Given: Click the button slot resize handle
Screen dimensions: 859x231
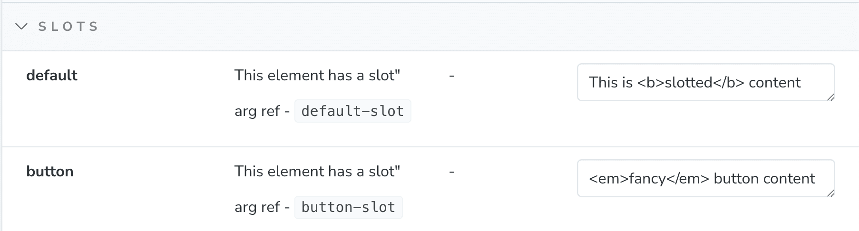Looking at the screenshot, I should (x=830, y=193).
